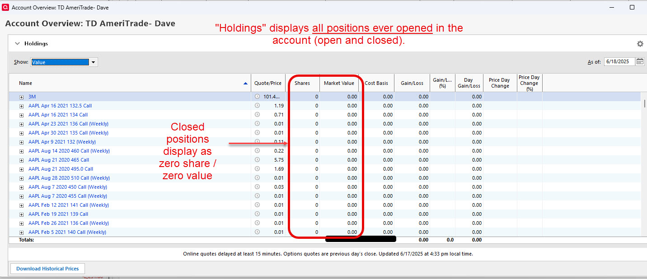Screen dimensions: 647x279
Task: Sort by Shares column header
Action: (x=302, y=83)
